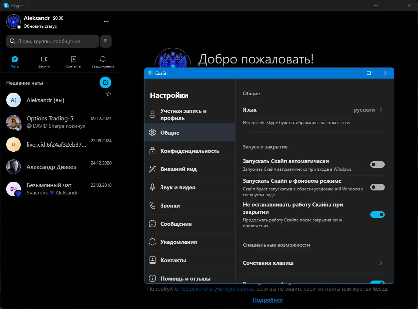Click the more options ellipsis near profile
Image resolution: width=418 pixels, height=309 pixels.
(106, 21)
